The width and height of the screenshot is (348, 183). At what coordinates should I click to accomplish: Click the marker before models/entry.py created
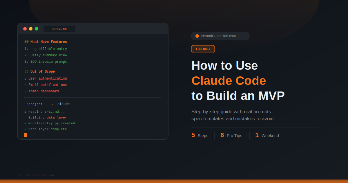point(25,123)
